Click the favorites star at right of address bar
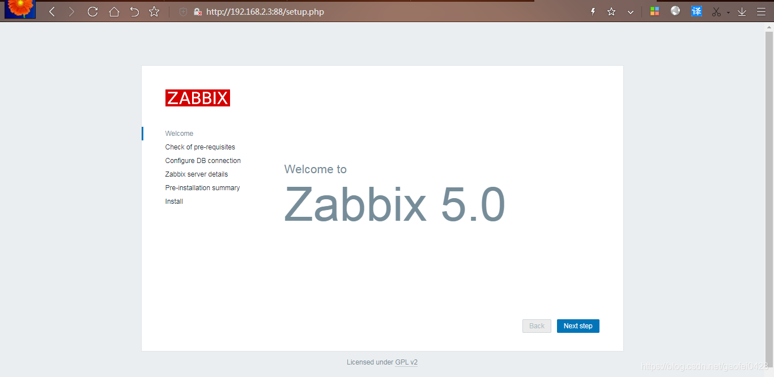The width and height of the screenshot is (774, 377). point(611,11)
